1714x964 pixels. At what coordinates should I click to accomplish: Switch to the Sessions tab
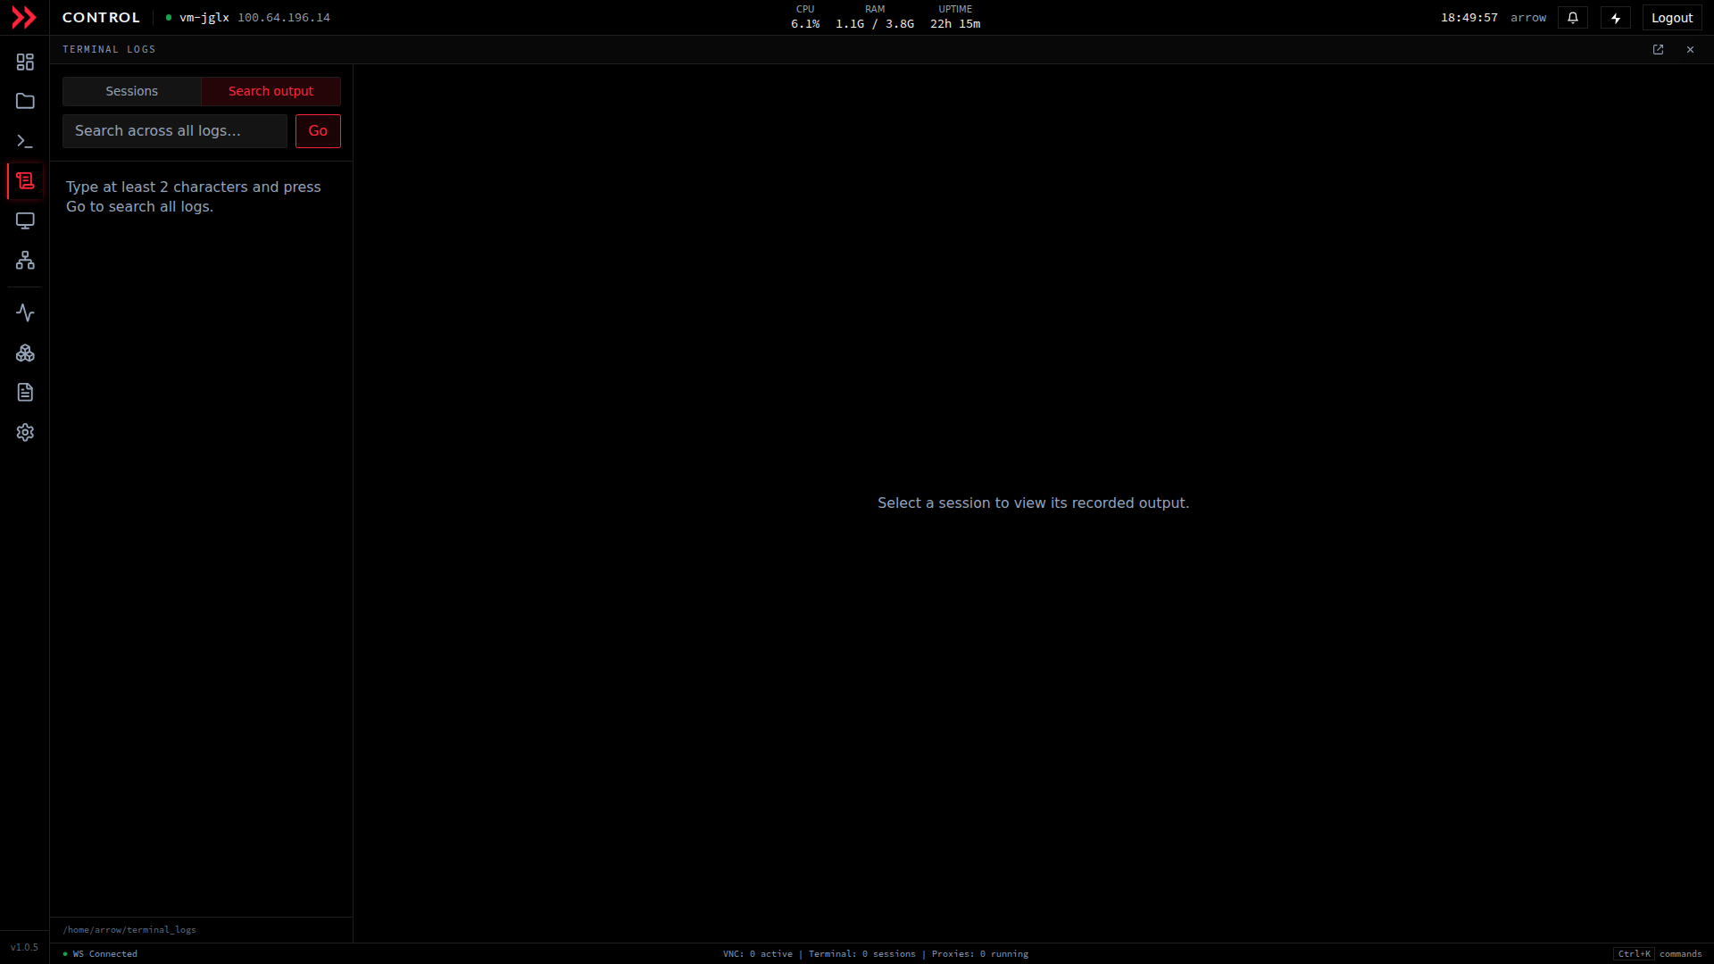point(132,91)
